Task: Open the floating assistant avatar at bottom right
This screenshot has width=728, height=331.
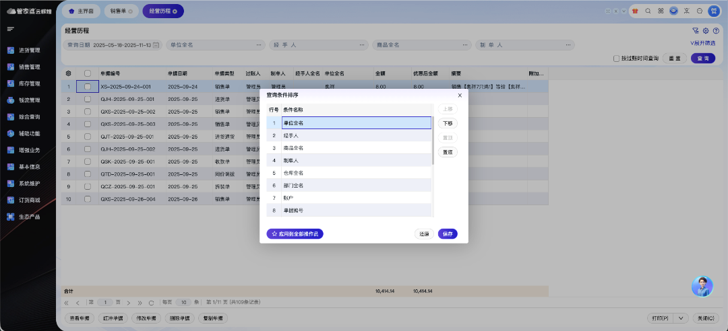Action: pos(702,286)
